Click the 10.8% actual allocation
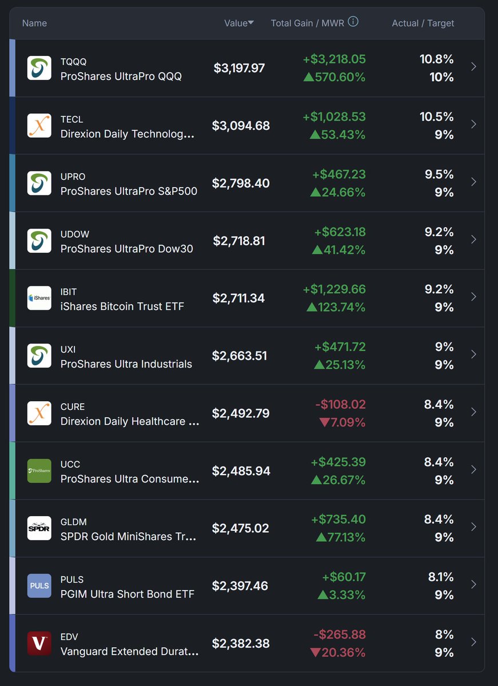 click(x=437, y=59)
